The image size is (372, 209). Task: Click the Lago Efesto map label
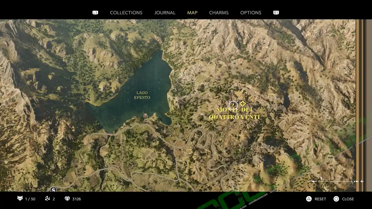pos(142,95)
